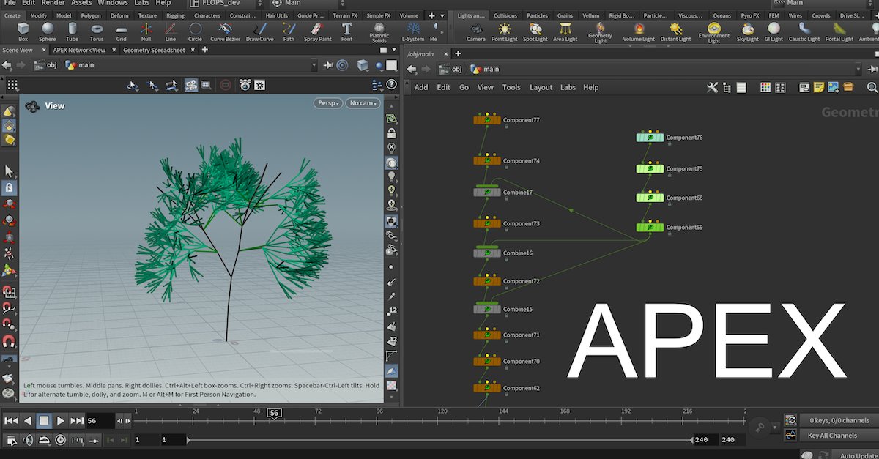
Task: Expand the network editor path dropdown arrow
Action: pyautogui.click(x=858, y=69)
